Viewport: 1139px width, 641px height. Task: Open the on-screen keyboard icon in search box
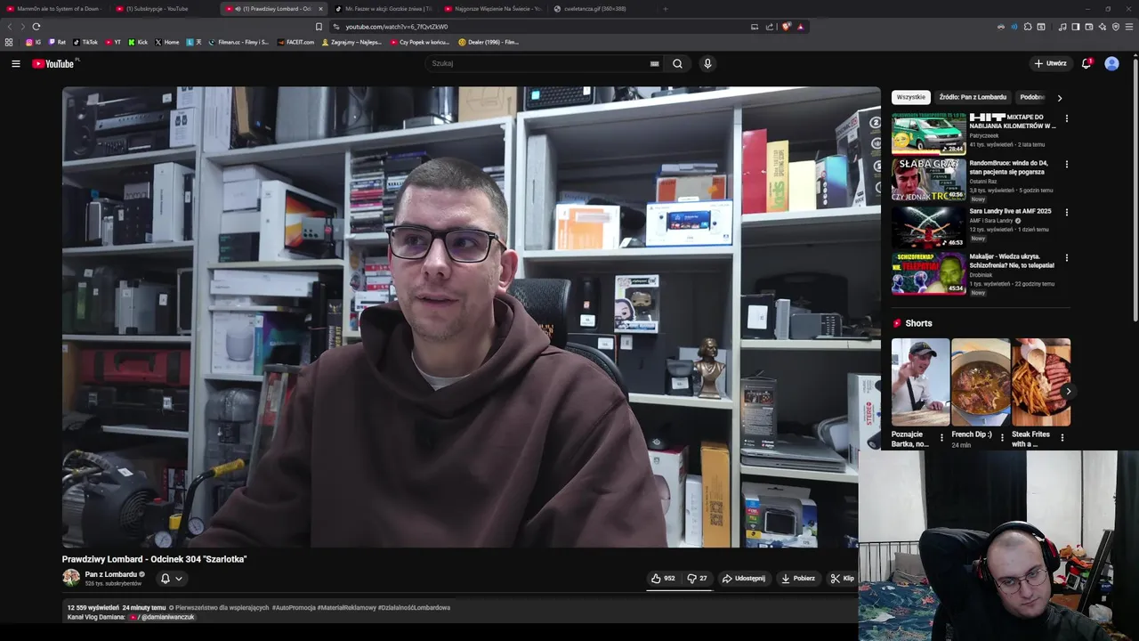(x=654, y=63)
